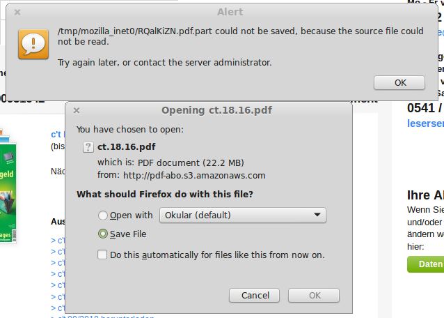The width and height of the screenshot is (444, 318).
Task: Cancel the file download dialog
Action: click(x=254, y=295)
